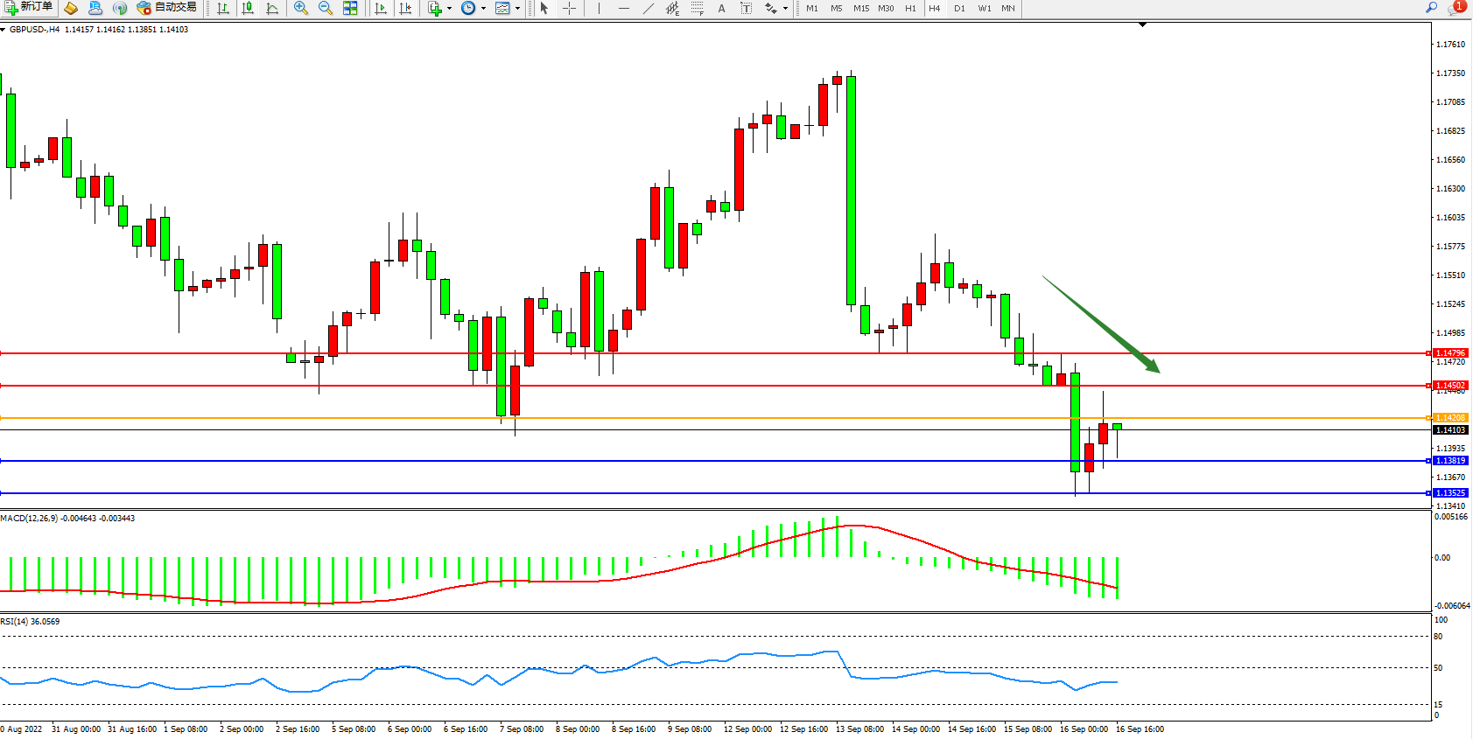This screenshot has height=739, width=1473.
Task: Open the indicators list dropdown arrow
Action: pyautogui.click(x=449, y=8)
